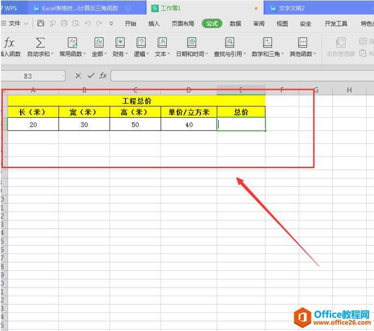
Task: Switch to the 审阅 Review ribbon tab
Action: point(259,24)
